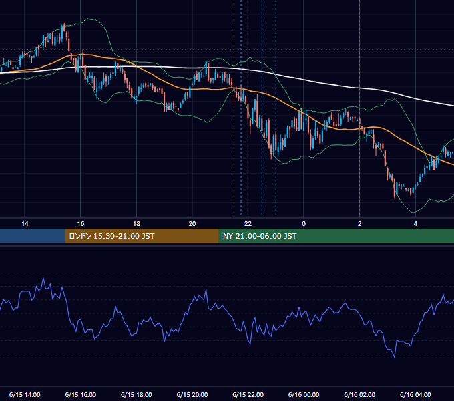Click the 18 hour label on price chart axis
This screenshot has width=454, height=401.
coord(136,224)
